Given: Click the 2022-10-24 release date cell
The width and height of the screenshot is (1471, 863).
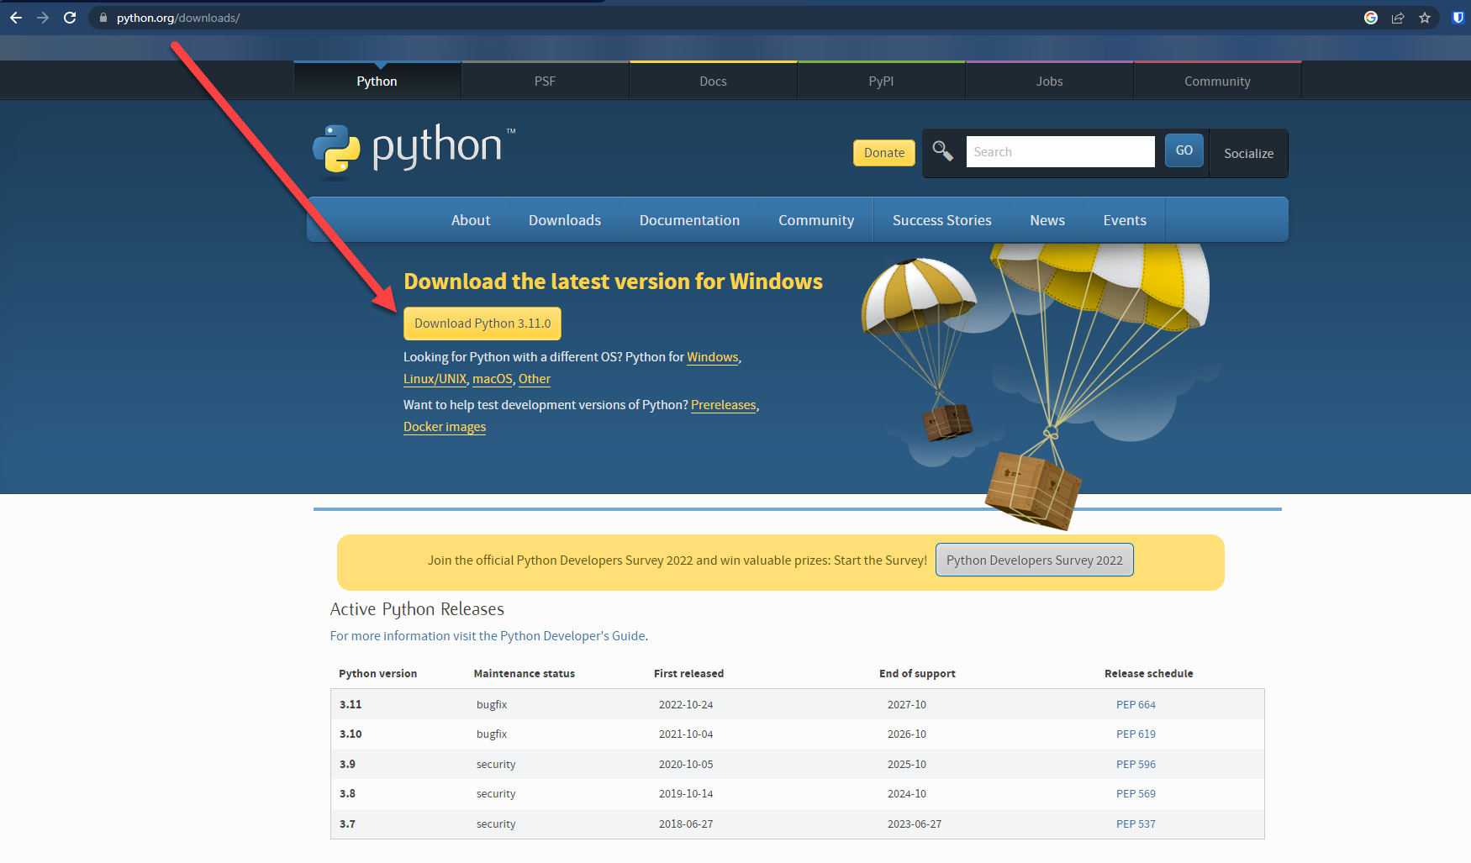Looking at the screenshot, I should coord(686,705).
